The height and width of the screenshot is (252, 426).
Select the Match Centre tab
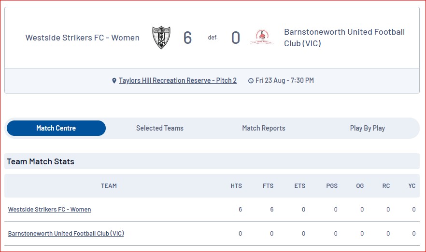coord(56,128)
